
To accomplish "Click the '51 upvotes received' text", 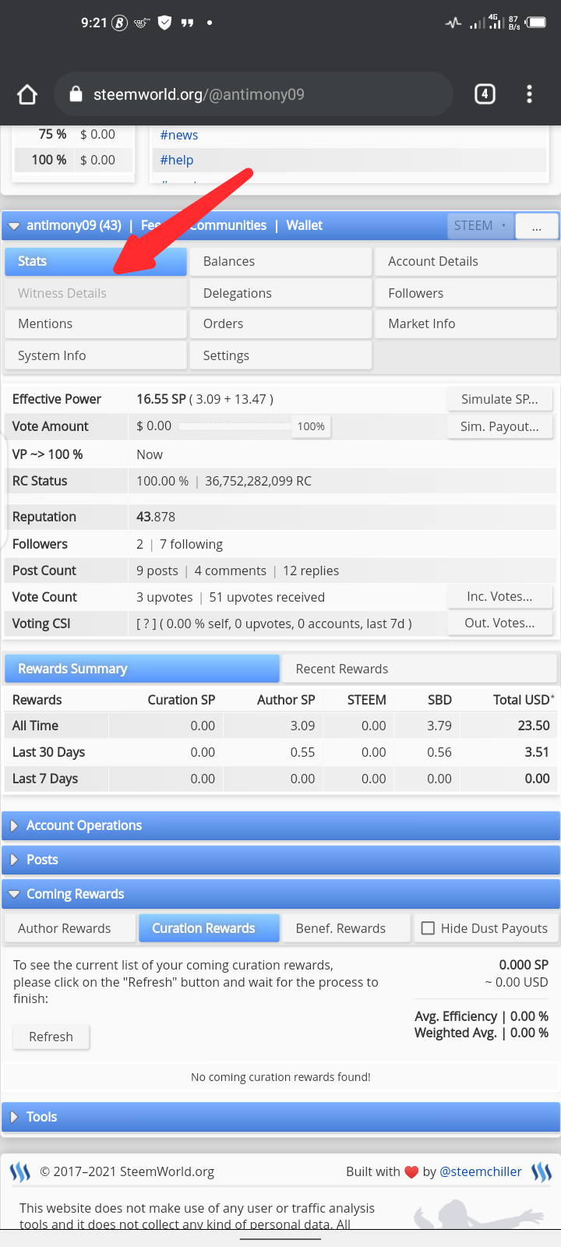I will pos(267,597).
